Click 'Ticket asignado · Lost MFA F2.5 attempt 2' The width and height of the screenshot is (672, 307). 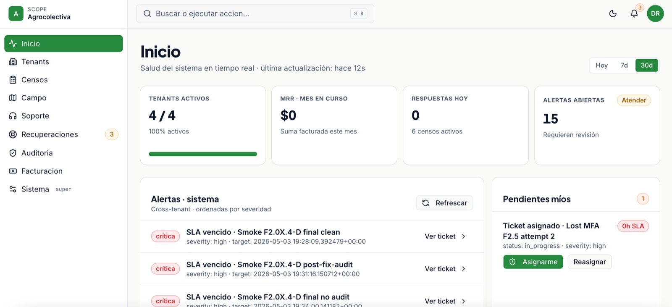[x=551, y=231]
